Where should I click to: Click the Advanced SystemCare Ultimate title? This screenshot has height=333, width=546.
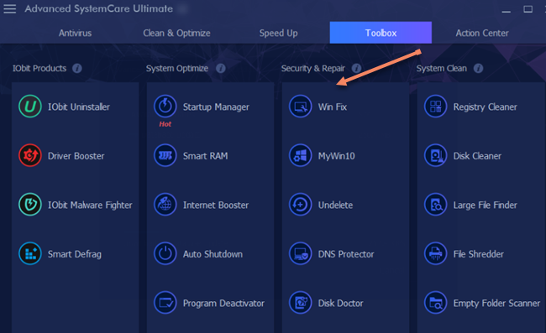pos(98,8)
